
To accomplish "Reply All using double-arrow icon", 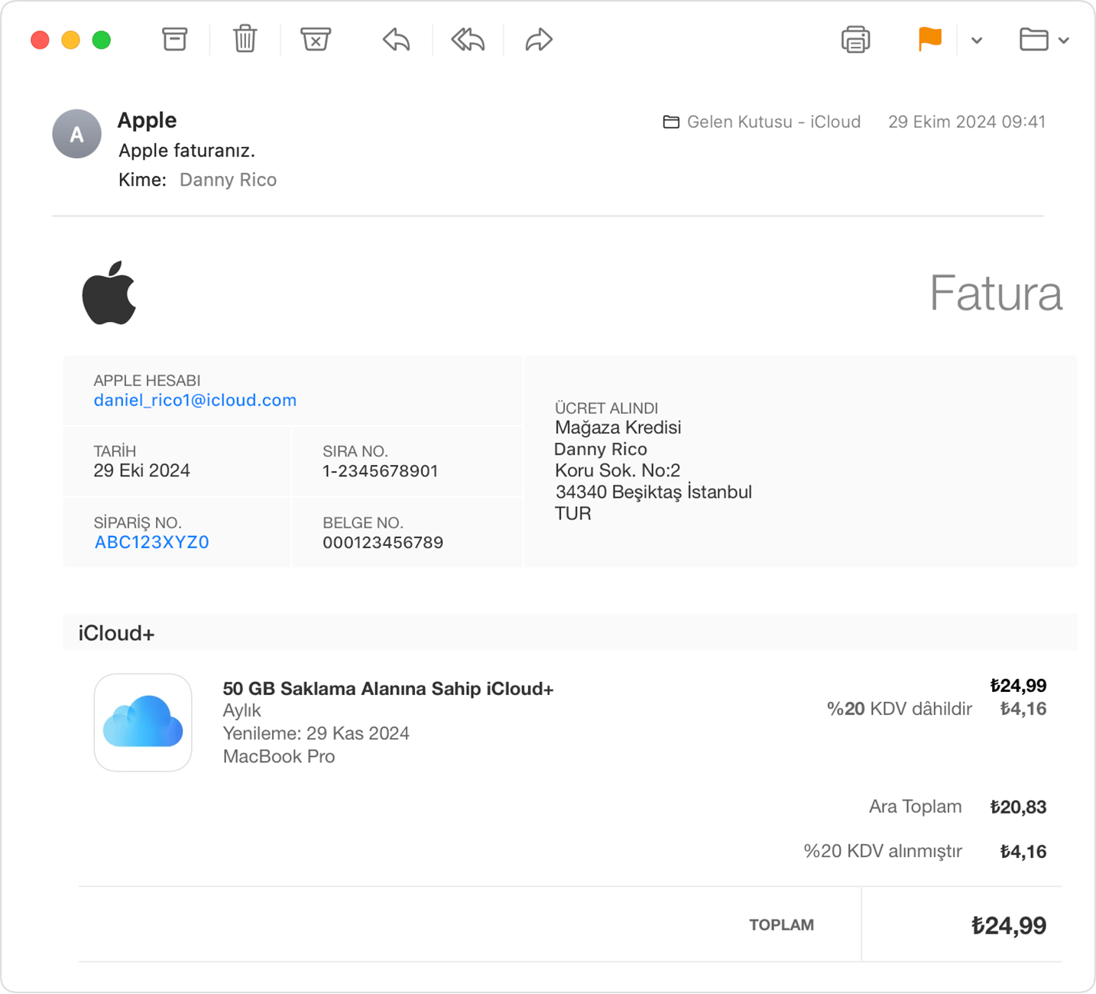I will 467,39.
